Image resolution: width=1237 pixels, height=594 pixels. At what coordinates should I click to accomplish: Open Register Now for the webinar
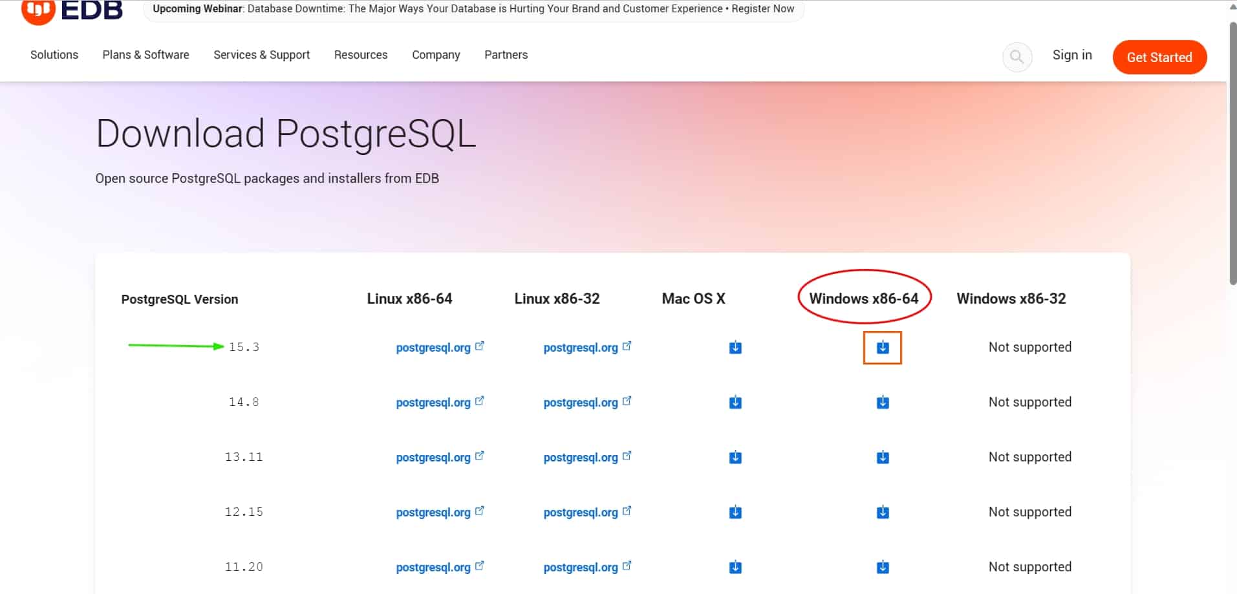[x=763, y=8]
